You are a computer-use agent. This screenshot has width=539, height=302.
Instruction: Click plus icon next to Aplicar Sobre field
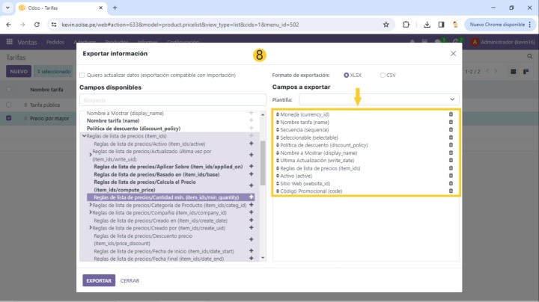(251, 167)
